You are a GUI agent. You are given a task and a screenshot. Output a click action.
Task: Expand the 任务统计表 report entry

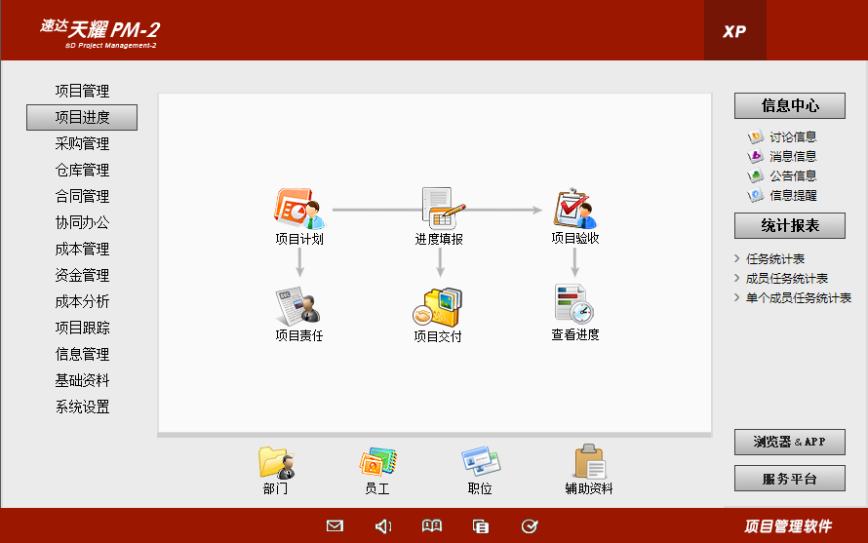tap(774, 259)
